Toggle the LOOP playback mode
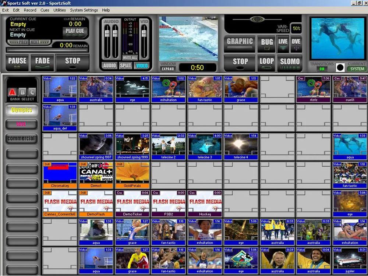The height and width of the screenshot is (276, 368). 266,62
